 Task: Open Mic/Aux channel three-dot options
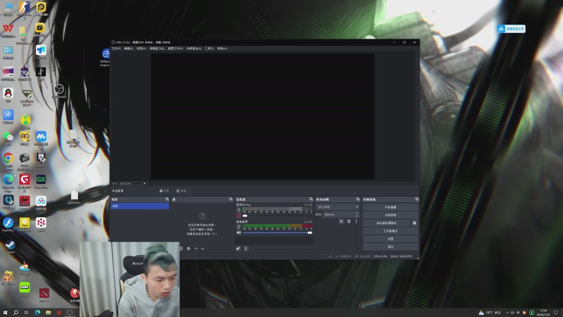239,209
